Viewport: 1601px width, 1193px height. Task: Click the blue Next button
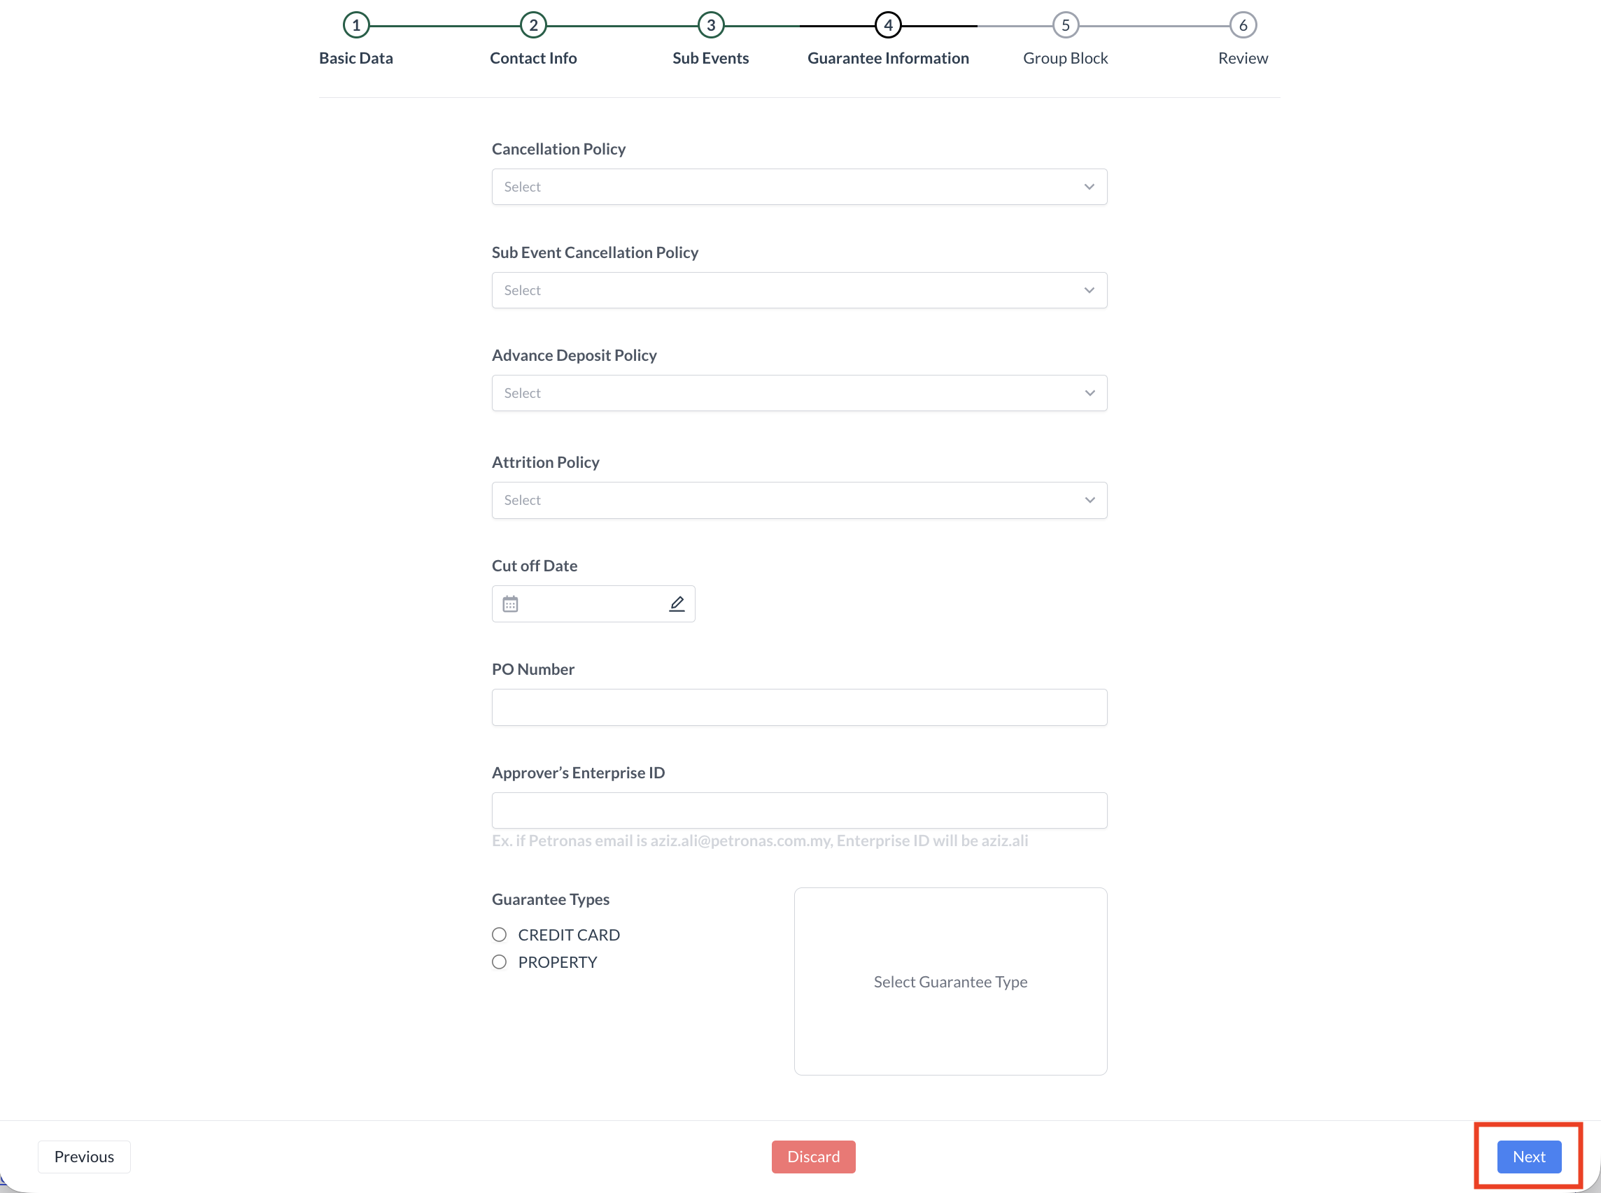(x=1529, y=1156)
